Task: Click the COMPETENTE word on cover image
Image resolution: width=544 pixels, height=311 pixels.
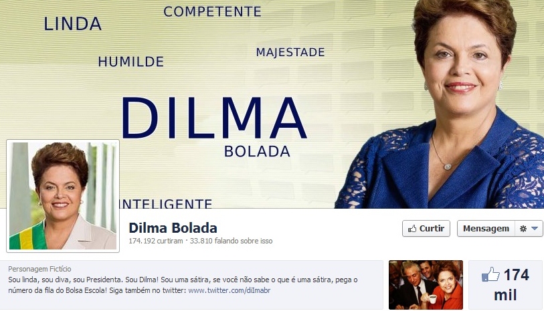Action: tap(212, 12)
